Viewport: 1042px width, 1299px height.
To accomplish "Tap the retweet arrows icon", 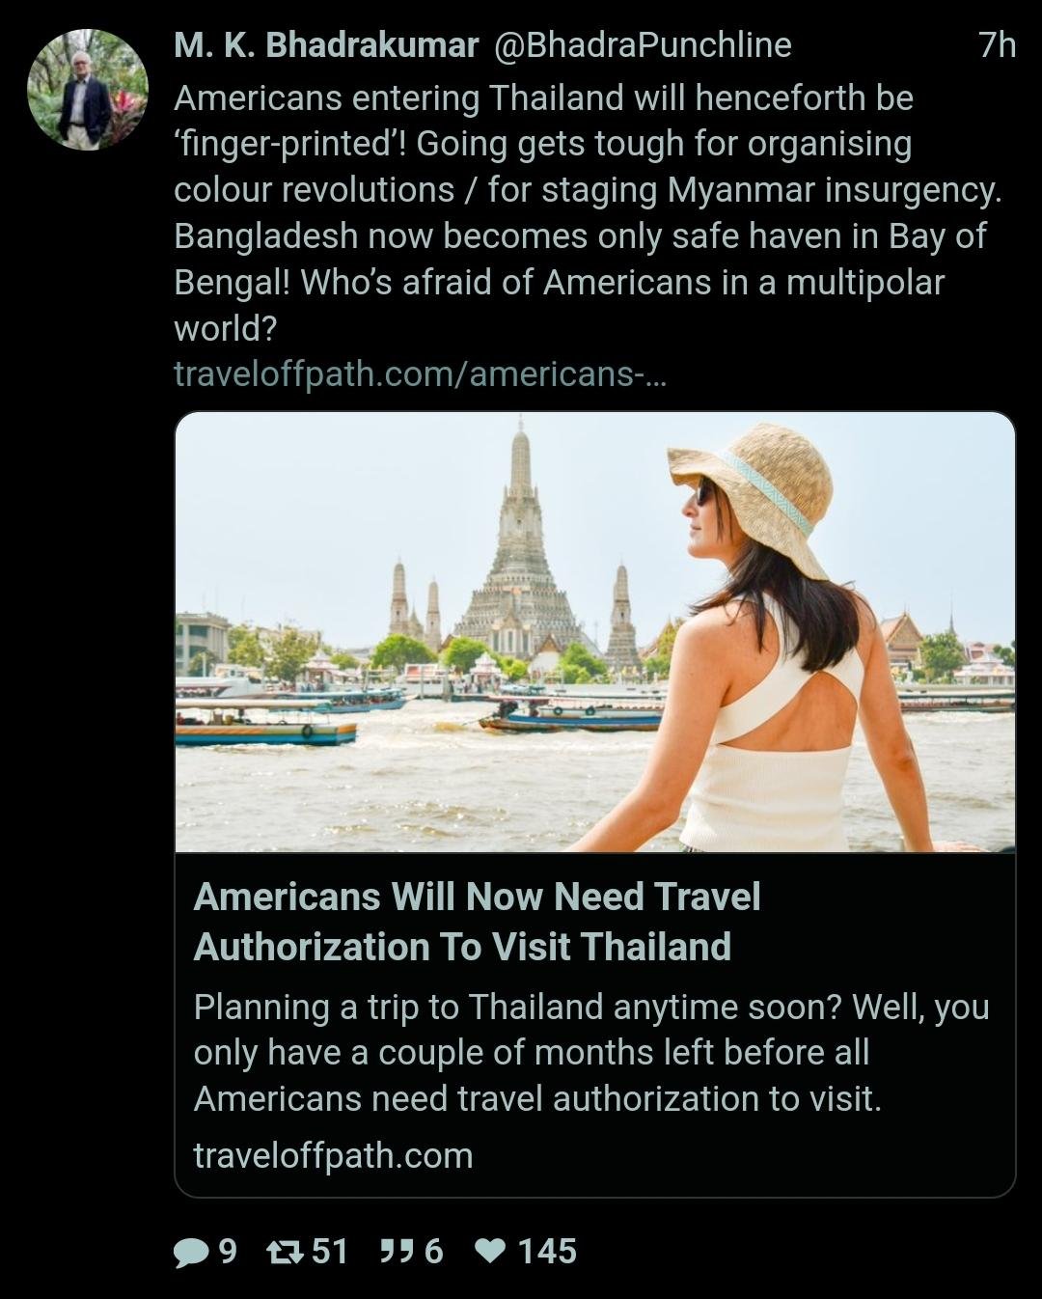I will [285, 1252].
